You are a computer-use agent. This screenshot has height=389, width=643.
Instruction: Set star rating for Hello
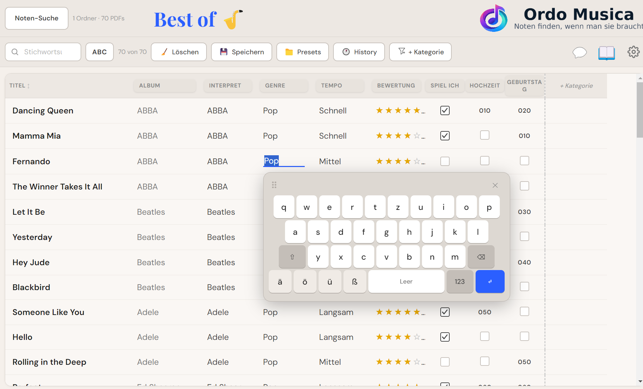(x=401, y=337)
